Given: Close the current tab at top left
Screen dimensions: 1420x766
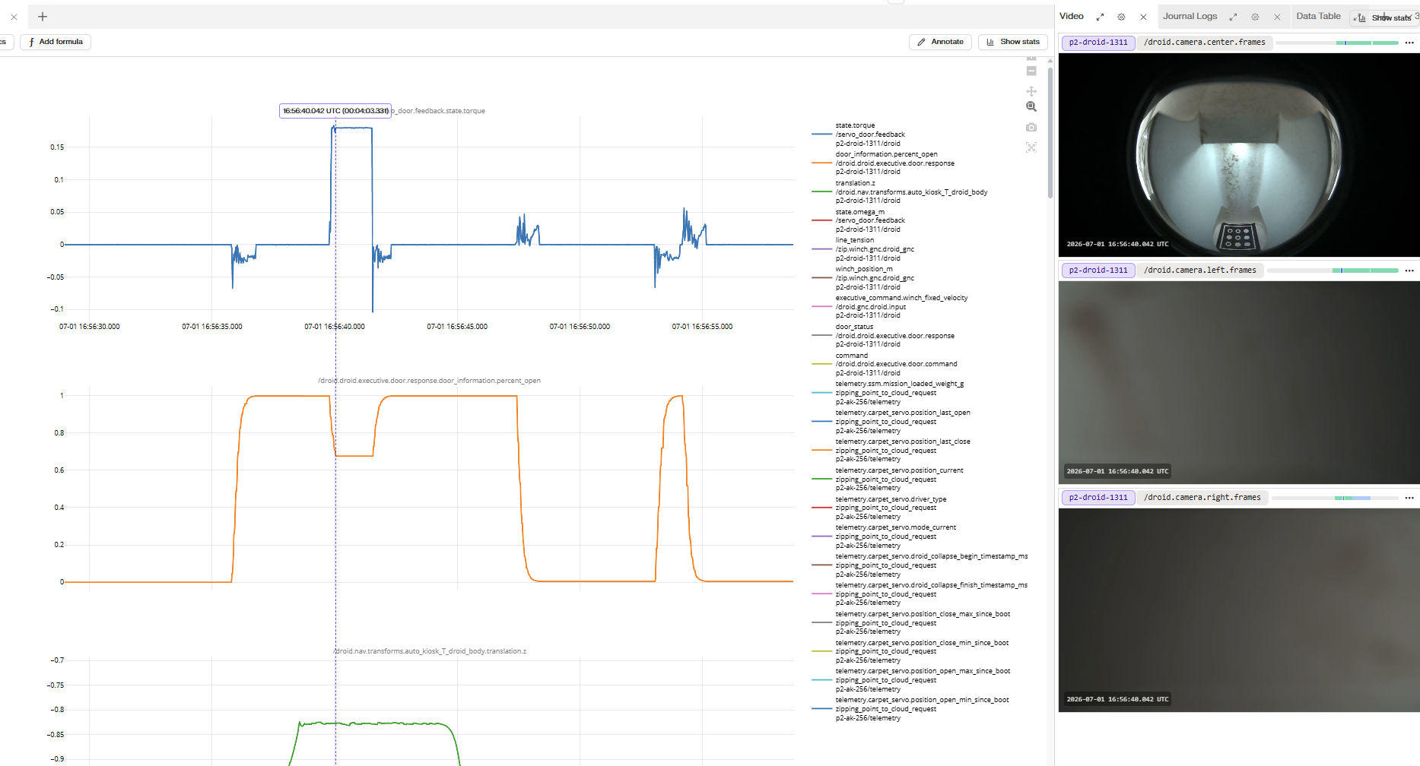Looking at the screenshot, I should 14,17.
